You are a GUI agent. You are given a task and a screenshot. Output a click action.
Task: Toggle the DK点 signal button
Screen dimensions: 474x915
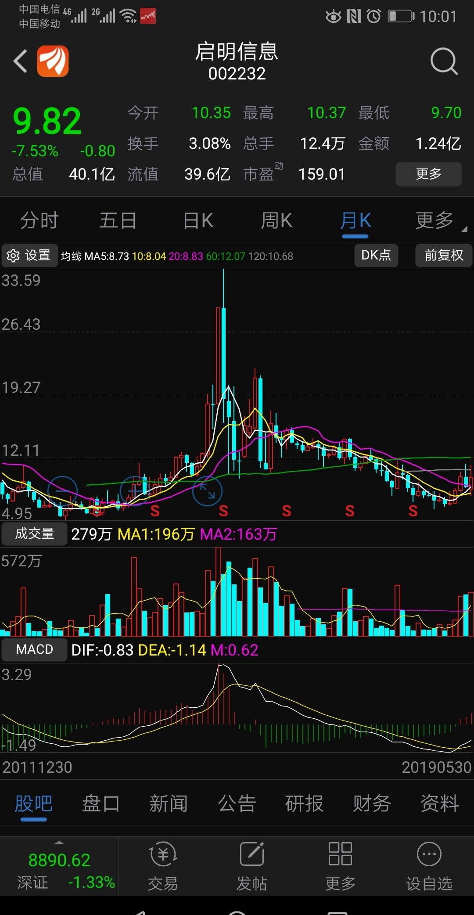coord(376,255)
